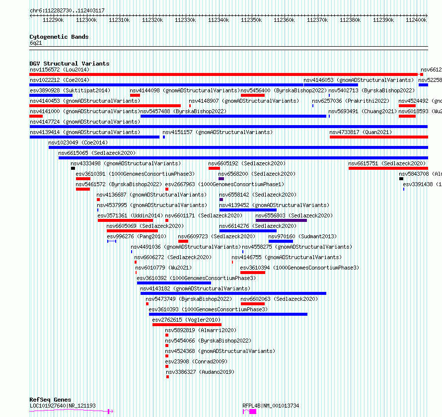
Task: Select nsv5892819 (Almarri2020) label
Action: pos(201,330)
